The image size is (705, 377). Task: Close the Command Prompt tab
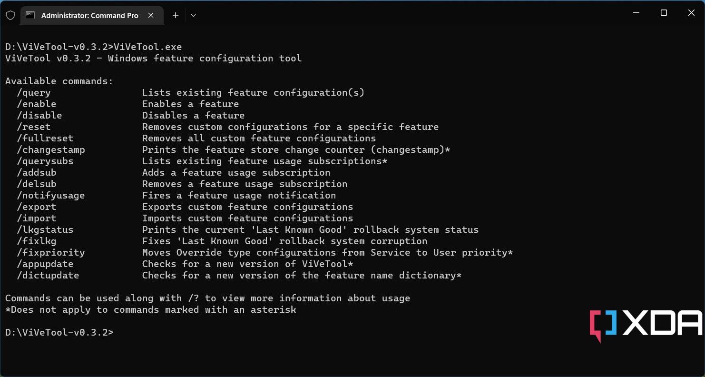pyautogui.click(x=151, y=15)
